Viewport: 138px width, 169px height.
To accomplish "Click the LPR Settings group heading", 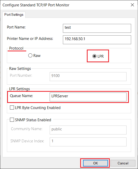I will 19,89.
